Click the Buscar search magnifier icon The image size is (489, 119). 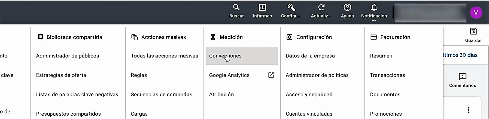point(236,8)
